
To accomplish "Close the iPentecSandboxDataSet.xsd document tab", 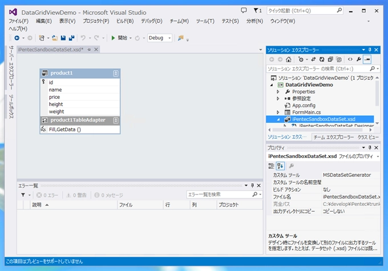I will (96, 50).
